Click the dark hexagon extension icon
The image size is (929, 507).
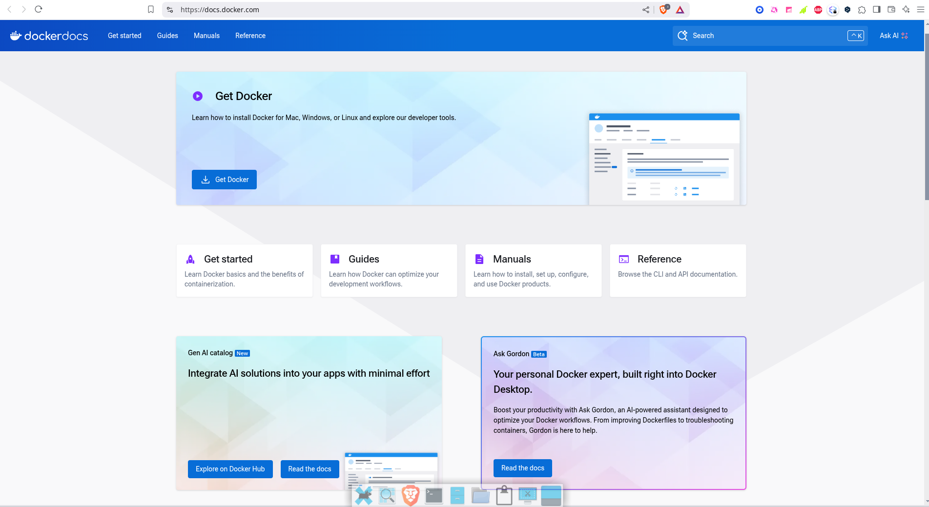847,10
